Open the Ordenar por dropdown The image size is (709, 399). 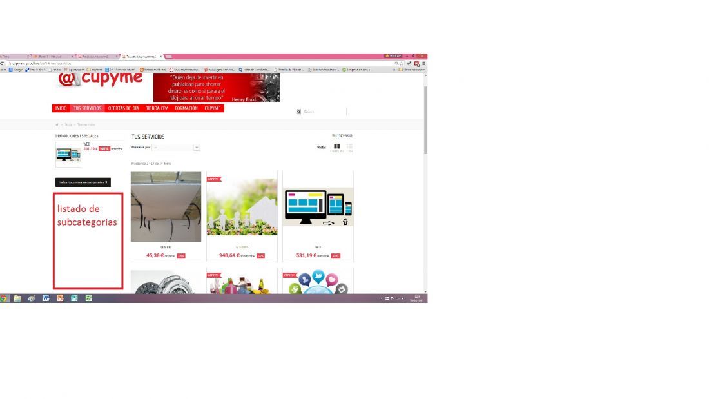tap(177, 148)
